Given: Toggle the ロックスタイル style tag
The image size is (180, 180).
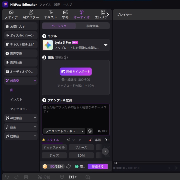Looking at the screenshot, I should pos(54,147).
